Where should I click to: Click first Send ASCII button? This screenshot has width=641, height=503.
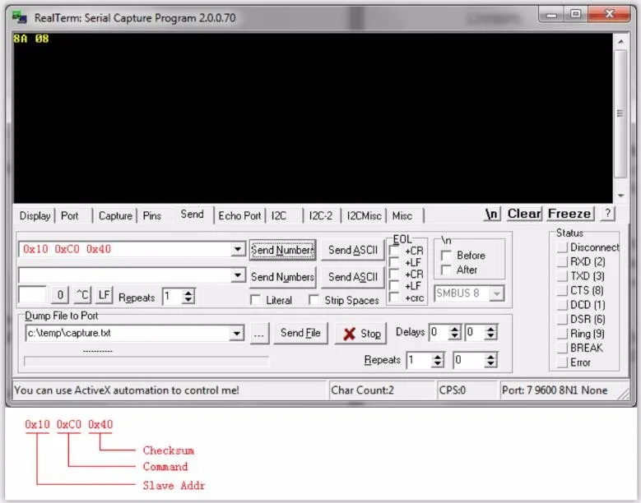tap(353, 250)
